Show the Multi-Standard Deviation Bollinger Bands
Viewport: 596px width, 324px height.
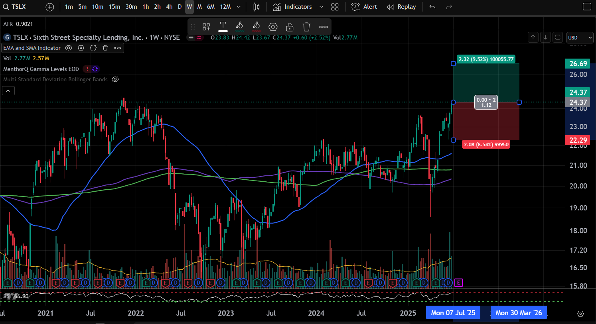pyautogui.click(x=115, y=79)
